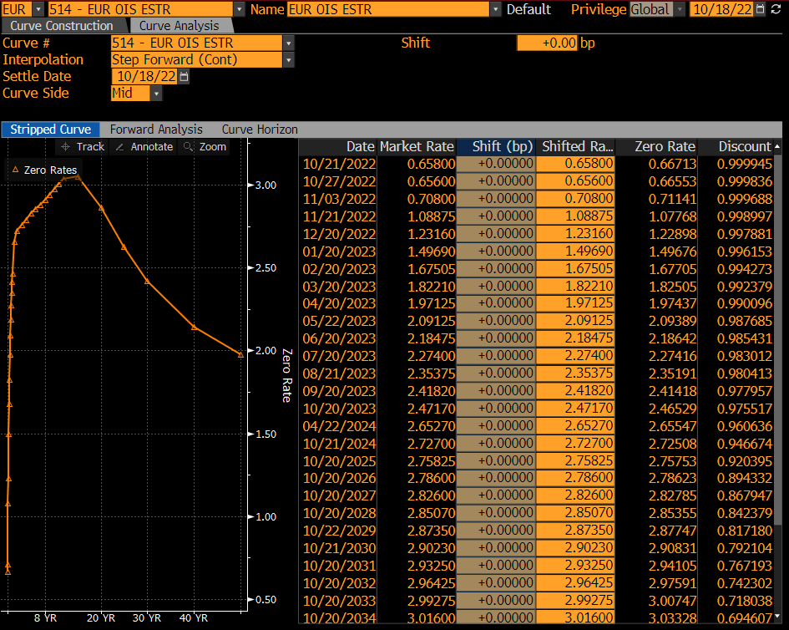Open the Annotate pencil tool
Viewport: 789px width, 630px height.
click(x=150, y=146)
